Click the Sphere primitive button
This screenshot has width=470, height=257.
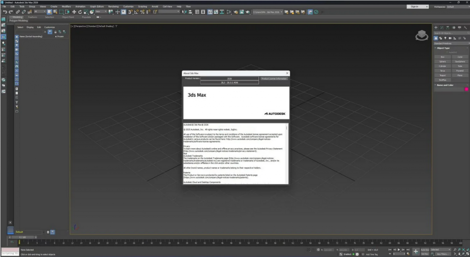[442, 61]
